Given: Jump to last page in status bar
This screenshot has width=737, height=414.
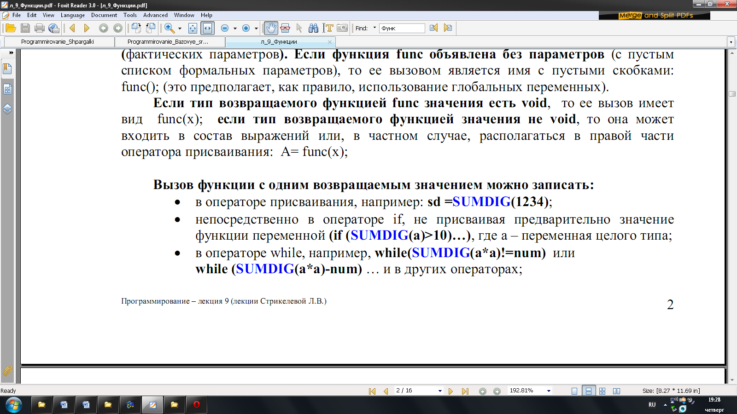Looking at the screenshot, I should click(465, 391).
